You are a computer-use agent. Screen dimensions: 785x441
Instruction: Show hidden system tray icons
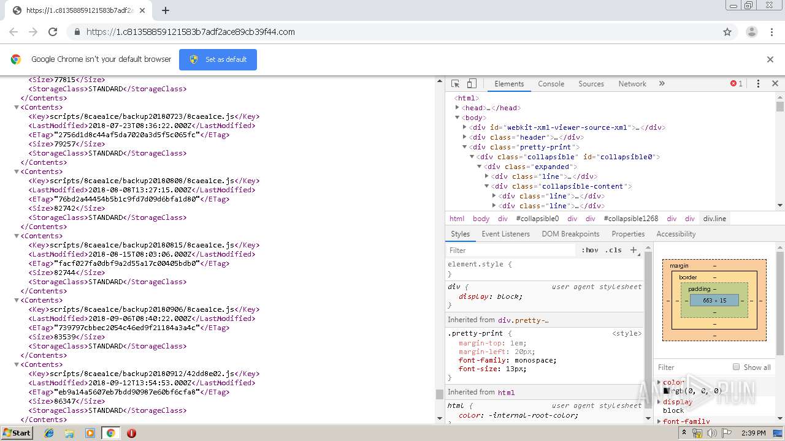click(x=684, y=433)
